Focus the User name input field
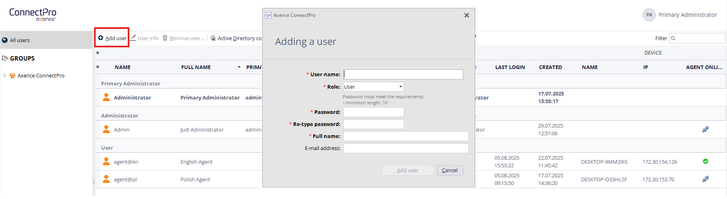The height and width of the screenshot is (199, 727). (x=403, y=74)
